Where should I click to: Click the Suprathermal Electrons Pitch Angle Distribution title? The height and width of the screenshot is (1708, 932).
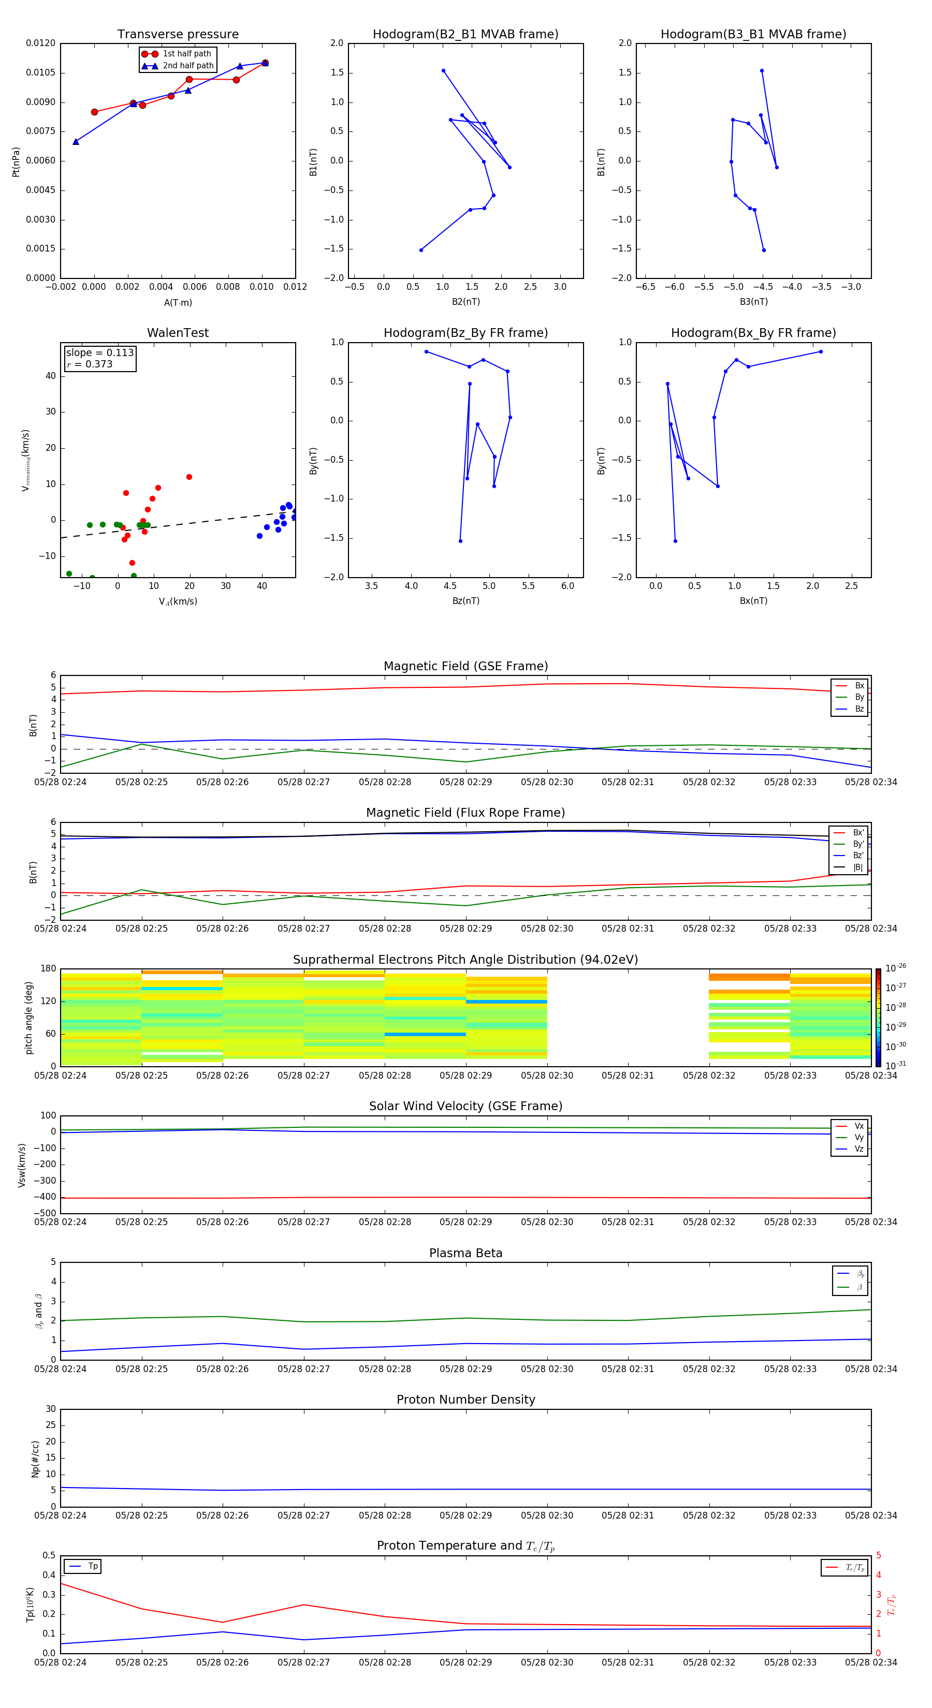pos(465,960)
